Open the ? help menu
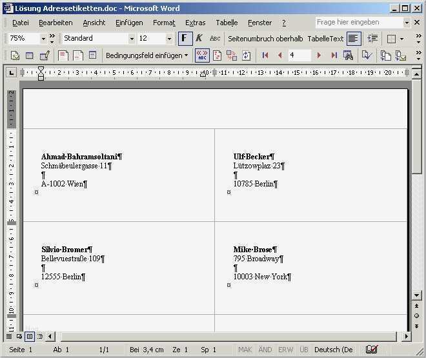Image resolution: width=426 pixels, height=358 pixels. (284, 23)
